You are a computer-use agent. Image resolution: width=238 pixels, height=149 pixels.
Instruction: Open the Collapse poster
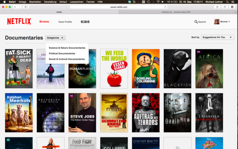point(114,143)
